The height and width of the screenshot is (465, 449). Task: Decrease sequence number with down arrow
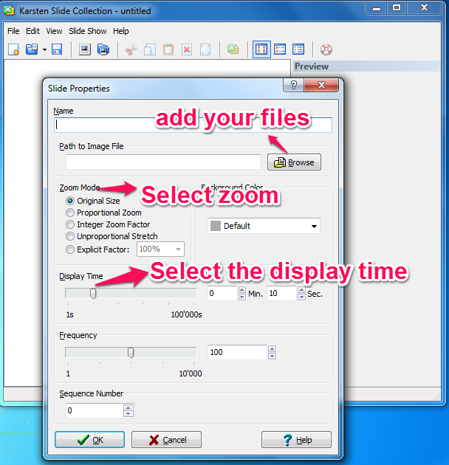[128, 414]
